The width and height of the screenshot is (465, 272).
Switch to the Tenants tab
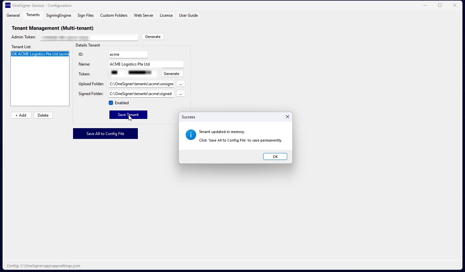tap(33, 15)
